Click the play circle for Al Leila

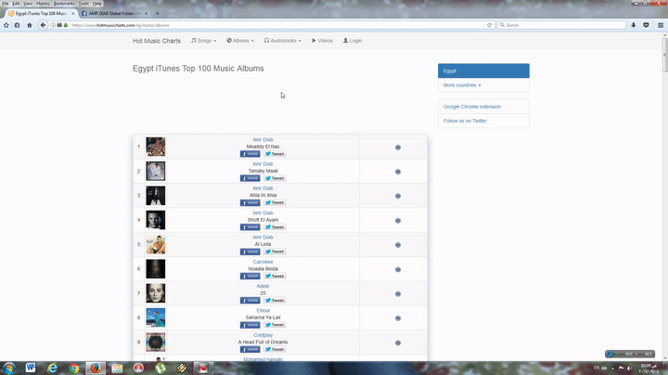pyautogui.click(x=397, y=245)
